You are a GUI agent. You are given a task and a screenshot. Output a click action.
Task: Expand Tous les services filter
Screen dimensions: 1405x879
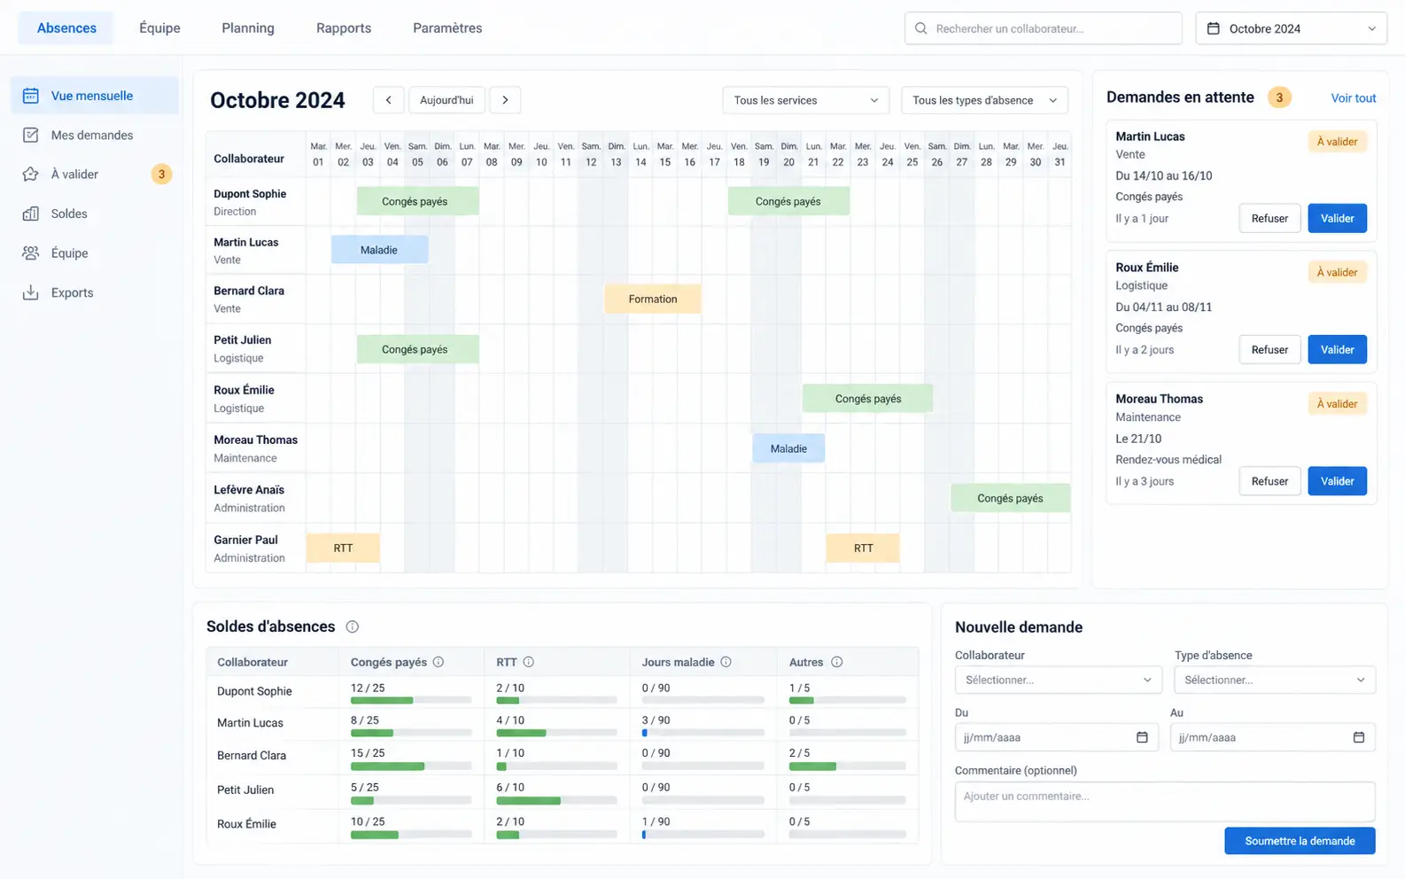[805, 100]
